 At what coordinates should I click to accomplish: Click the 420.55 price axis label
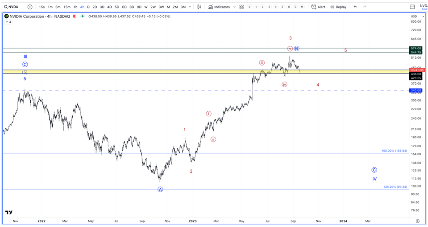pos(416,78)
